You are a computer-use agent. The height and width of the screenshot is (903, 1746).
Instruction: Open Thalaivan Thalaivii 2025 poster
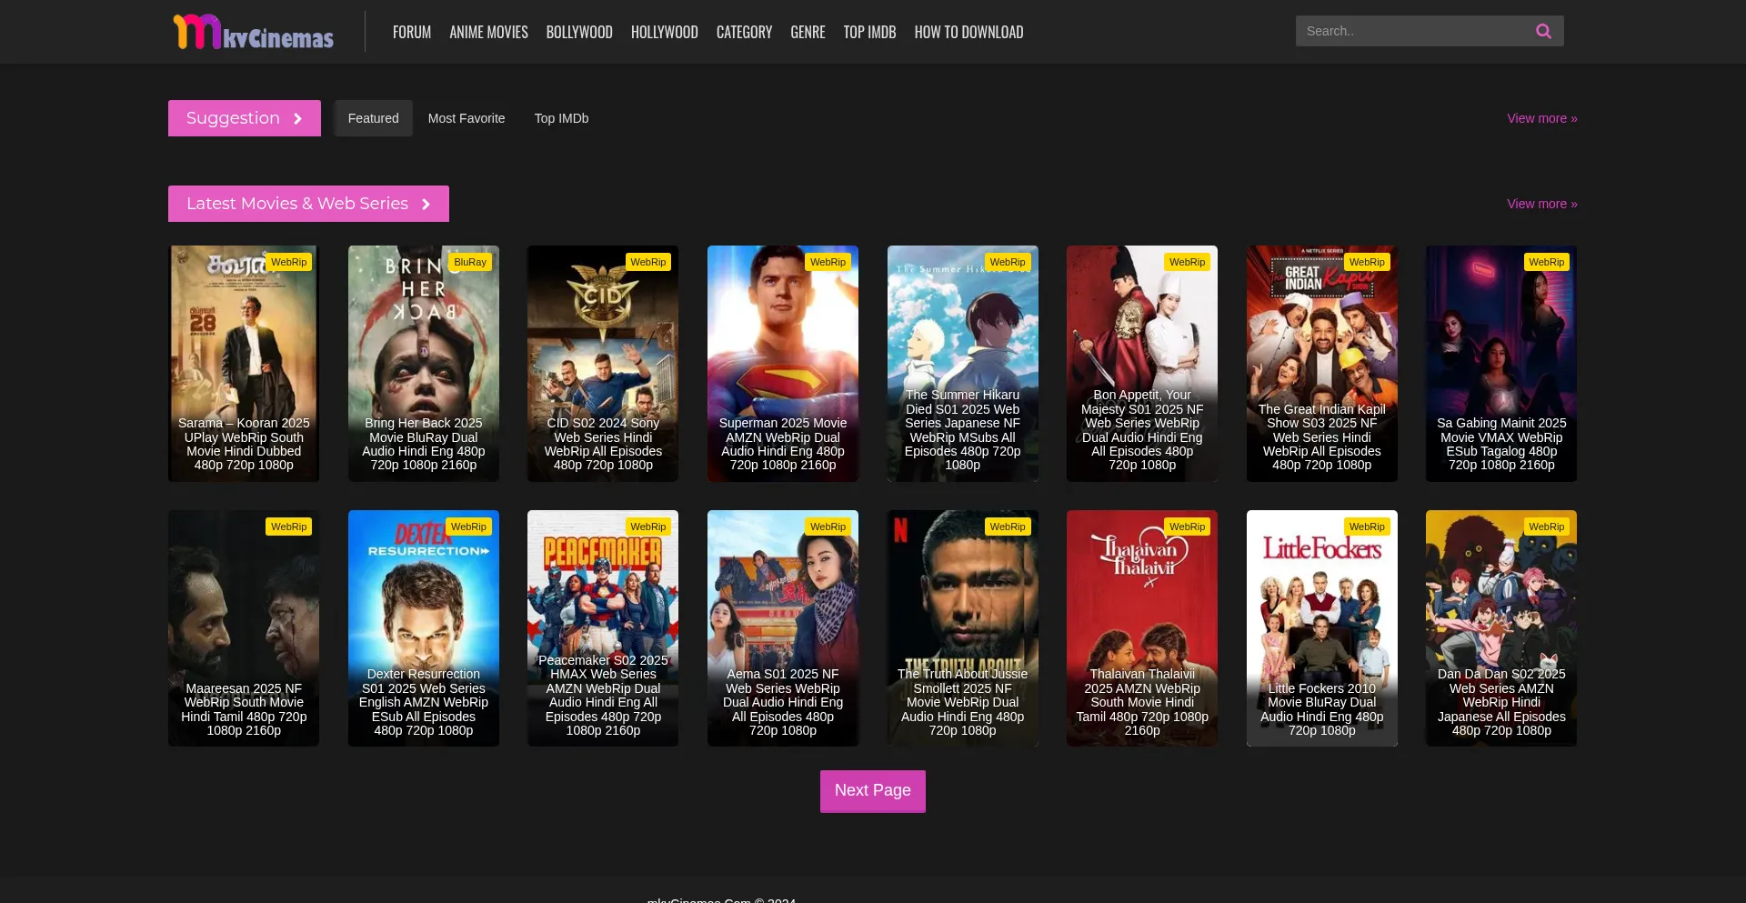pyautogui.click(x=1142, y=628)
